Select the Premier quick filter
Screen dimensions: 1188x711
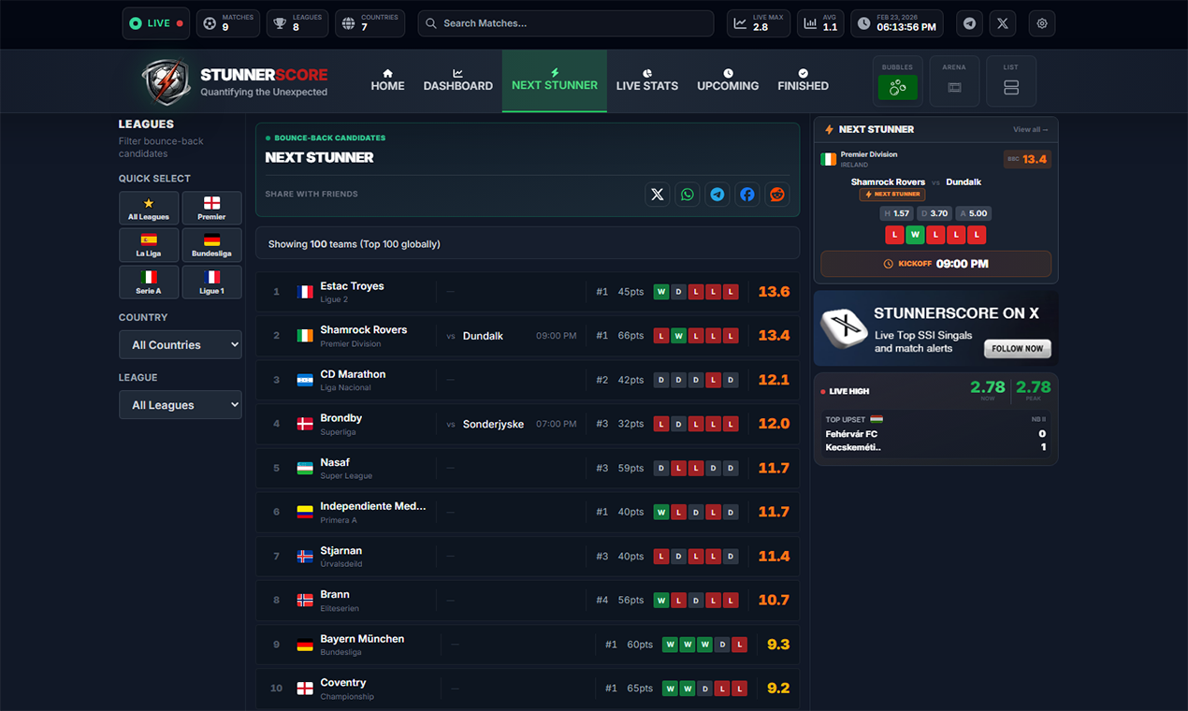pos(211,208)
